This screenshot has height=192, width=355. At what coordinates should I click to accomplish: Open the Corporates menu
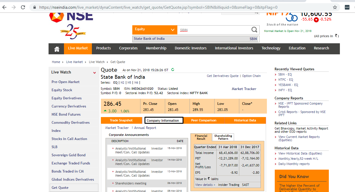tap(129, 48)
